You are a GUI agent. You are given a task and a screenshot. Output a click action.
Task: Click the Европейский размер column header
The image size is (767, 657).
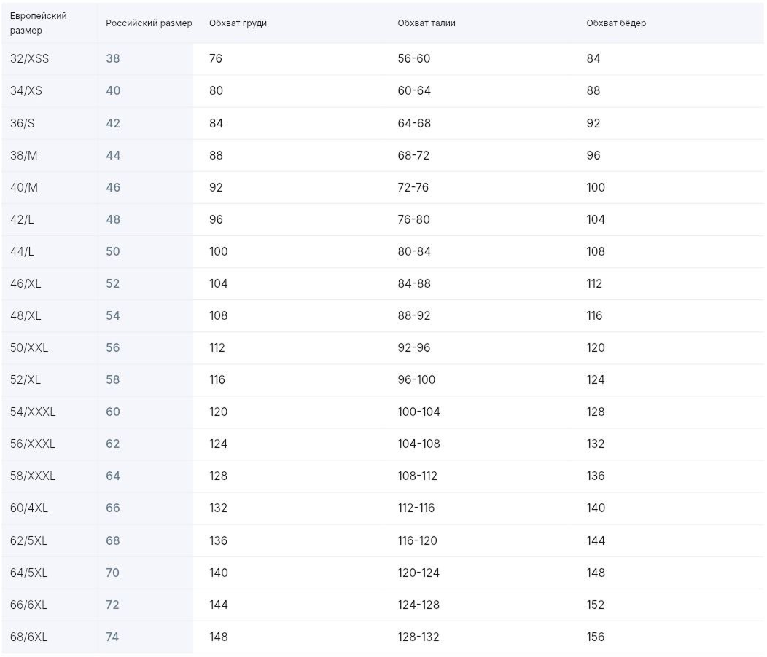point(38,23)
